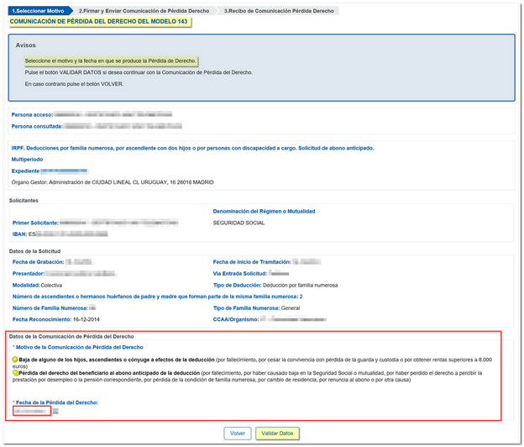Image resolution: width=524 pixels, height=447 pixels.
Task: Click the 'Motivo de la Comunicación' label
Action: (x=78, y=346)
